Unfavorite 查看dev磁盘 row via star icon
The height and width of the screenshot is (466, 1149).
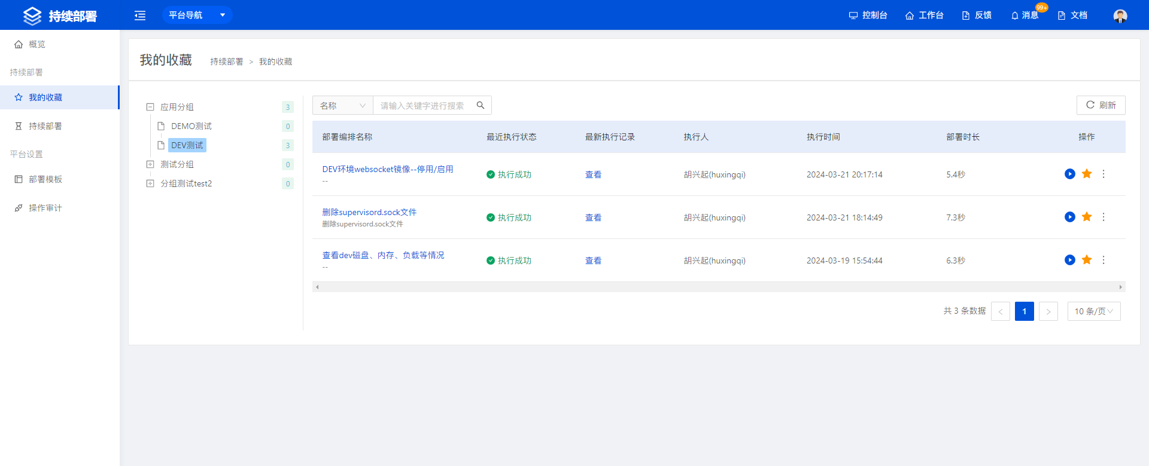click(x=1087, y=260)
